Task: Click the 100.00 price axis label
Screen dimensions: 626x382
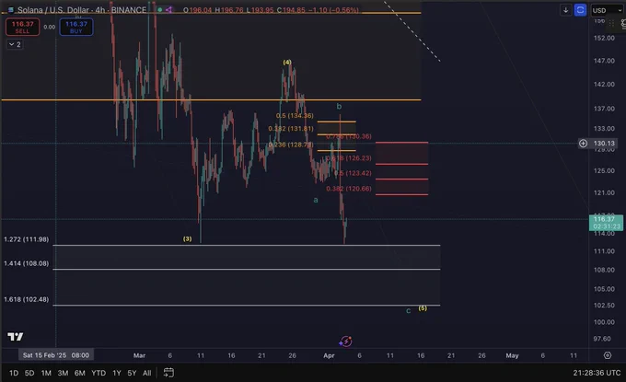Action: 604,322
